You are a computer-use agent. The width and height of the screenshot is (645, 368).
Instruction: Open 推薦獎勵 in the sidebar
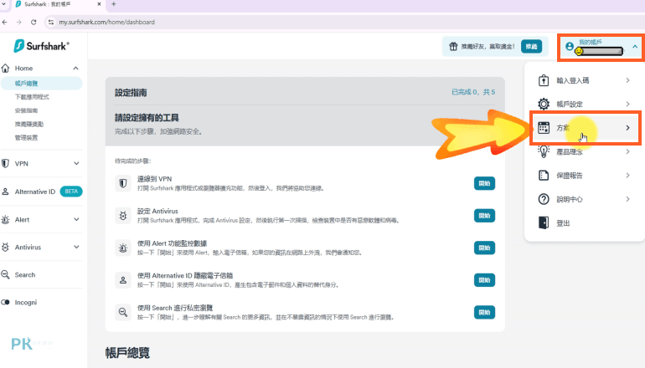(x=29, y=124)
